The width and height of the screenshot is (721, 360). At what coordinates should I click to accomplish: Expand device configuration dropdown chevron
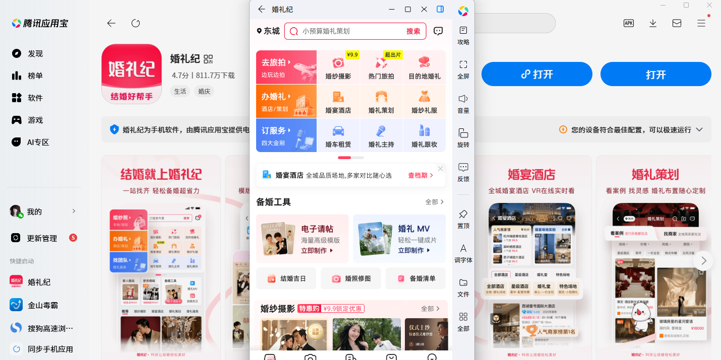pos(699,129)
